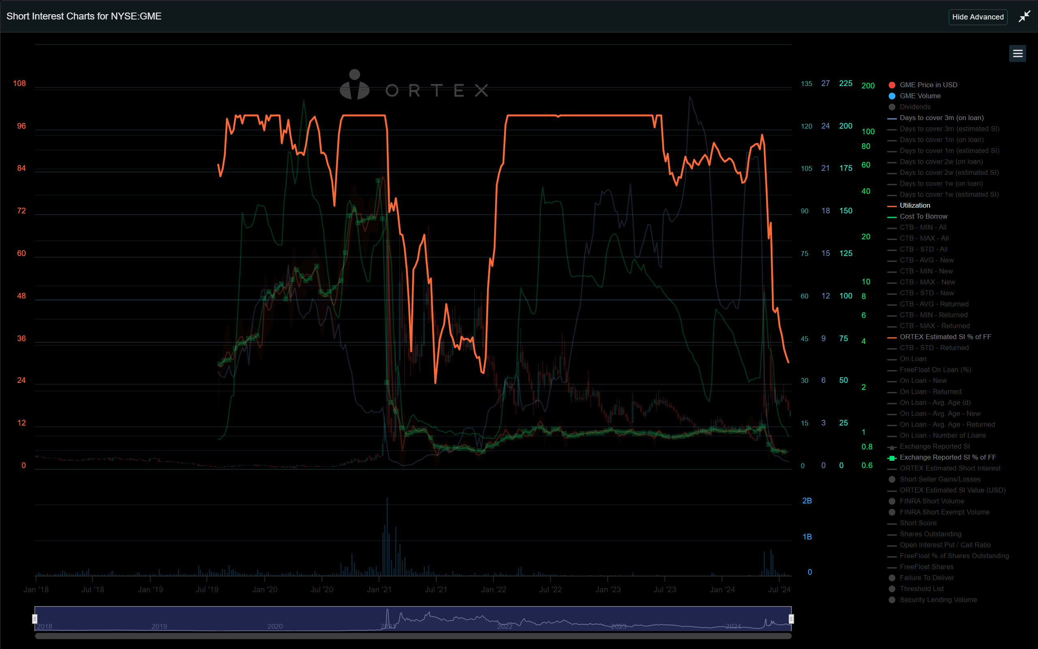The width and height of the screenshot is (1038, 649).
Task: Click the Failure To Deliver circle marker
Action: point(893,577)
